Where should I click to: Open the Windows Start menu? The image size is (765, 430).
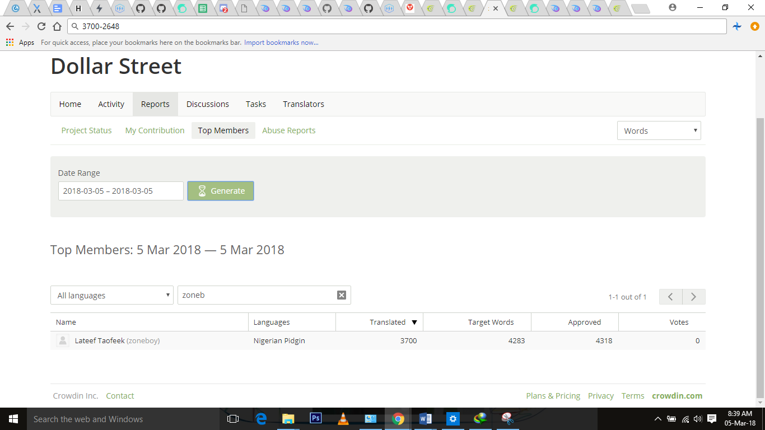coord(13,419)
